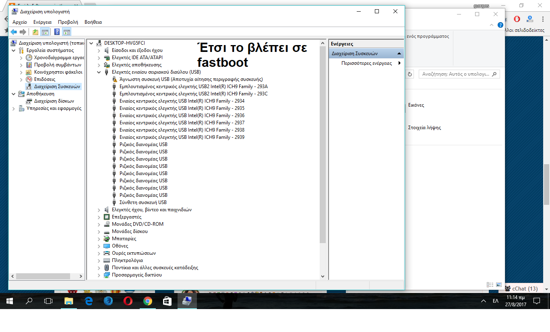Click the Google Chrome taskbar icon

[x=148, y=301]
